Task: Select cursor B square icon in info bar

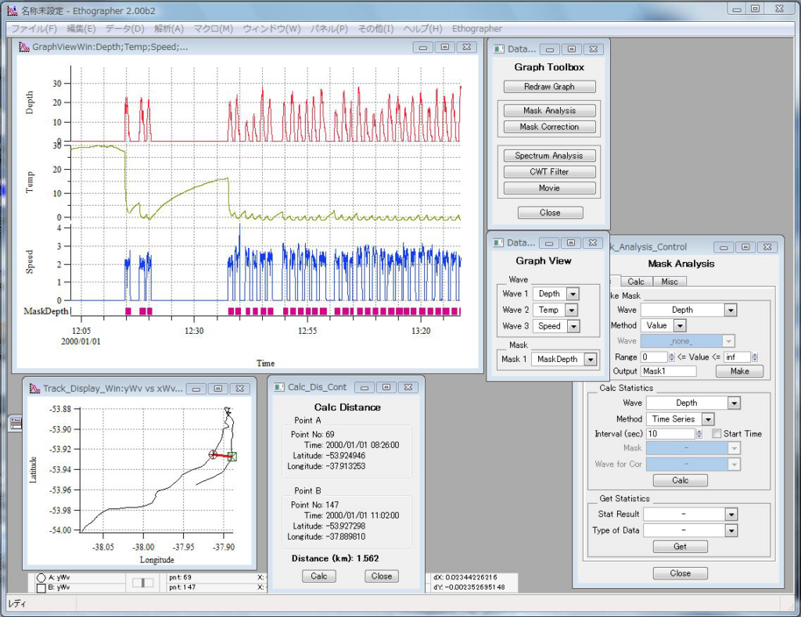Action: [41, 587]
